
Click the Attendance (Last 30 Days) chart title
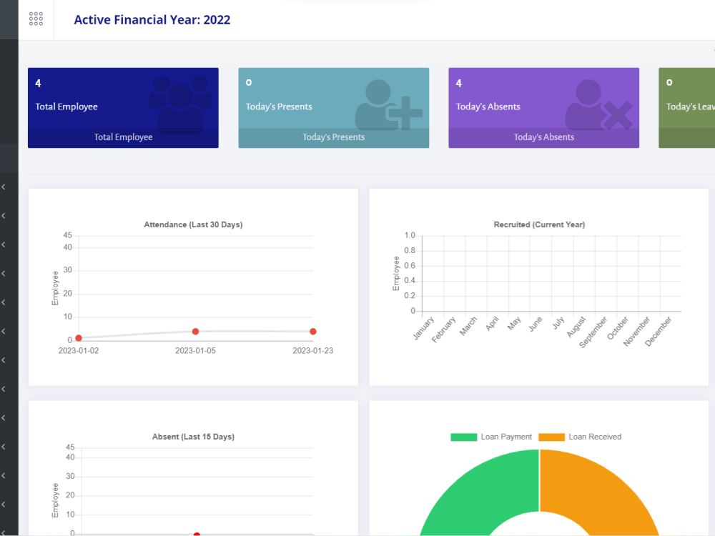[193, 224]
